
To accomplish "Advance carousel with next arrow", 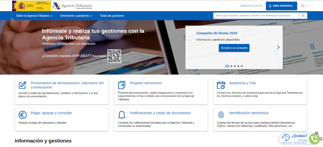I will [x=278, y=47].
